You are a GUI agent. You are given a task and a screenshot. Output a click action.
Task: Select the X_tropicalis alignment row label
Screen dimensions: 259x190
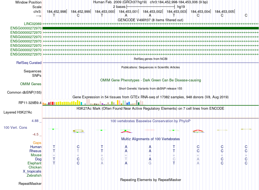coord(32,171)
